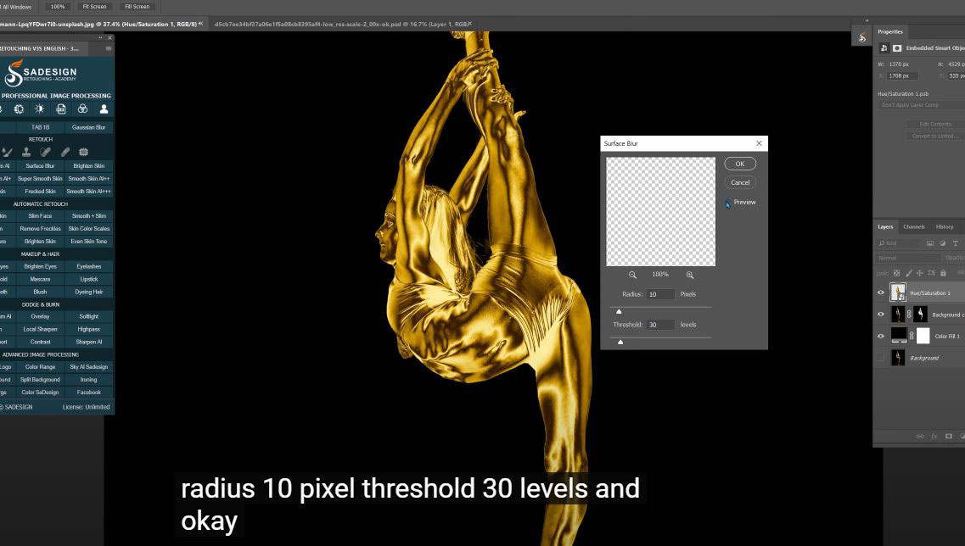Image resolution: width=965 pixels, height=546 pixels.
Task: Click the prevent artboard nesting lock icon
Action: click(932, 273)
